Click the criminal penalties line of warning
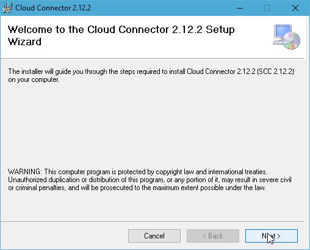310x250 pixels. [137, 188]
